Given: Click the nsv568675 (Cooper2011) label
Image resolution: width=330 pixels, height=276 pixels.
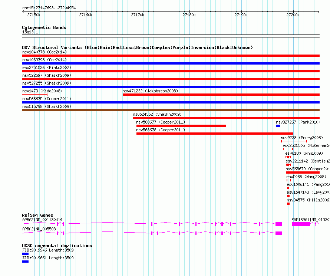Looking at the screenshot, I should [47, 99].
